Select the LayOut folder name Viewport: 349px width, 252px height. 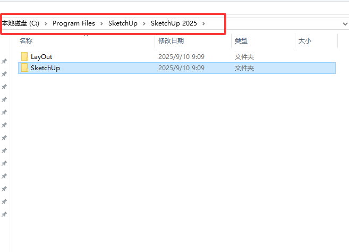click(41, 57)
